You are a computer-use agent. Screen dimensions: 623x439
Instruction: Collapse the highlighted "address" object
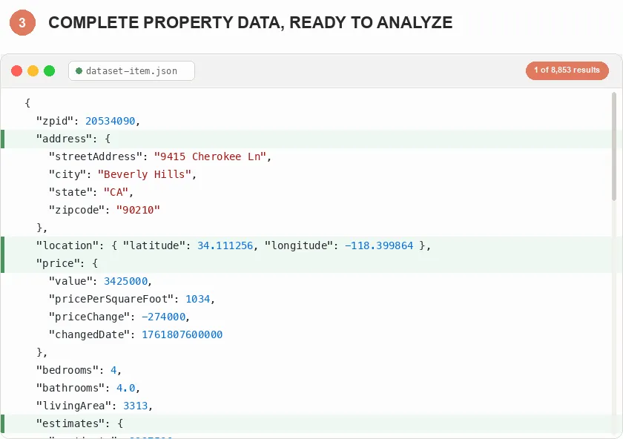coord(67,139)
